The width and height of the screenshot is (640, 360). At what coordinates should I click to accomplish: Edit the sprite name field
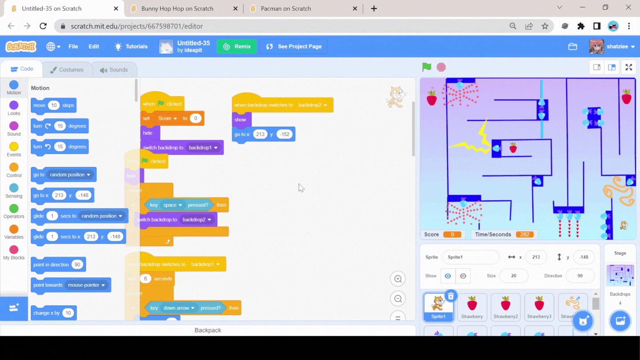click(470, 257)
